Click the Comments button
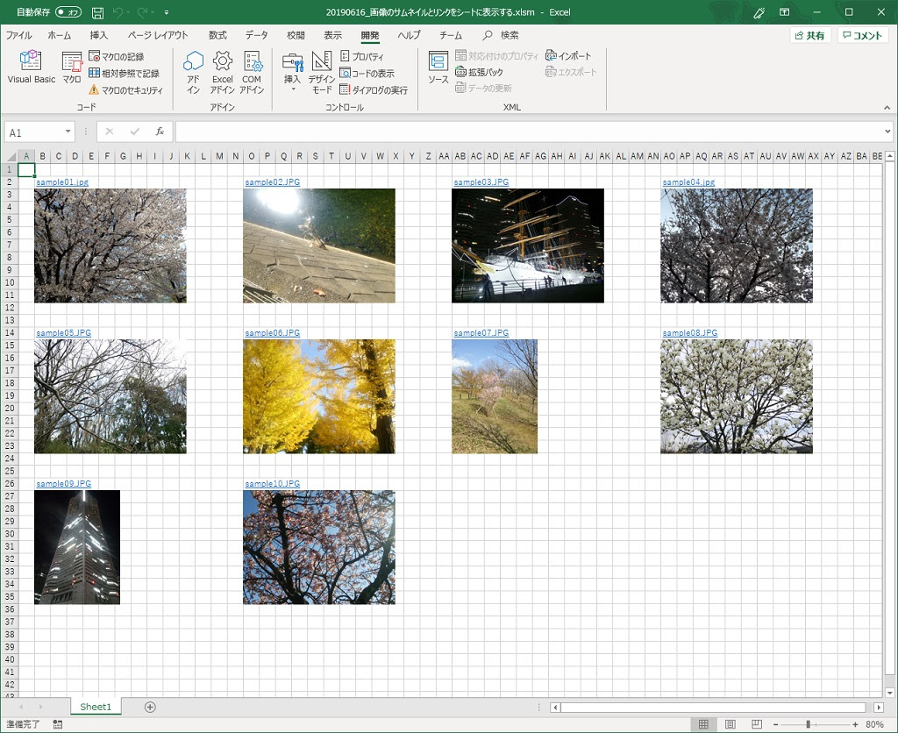The image size is (898, 733). (863, 35)
